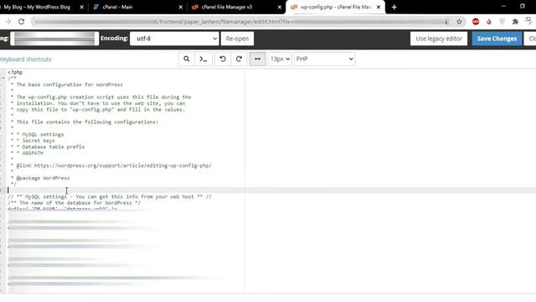Save Changes to wp-config.php
This screenshot has width=536, height=302.
[x=497, y=39]
